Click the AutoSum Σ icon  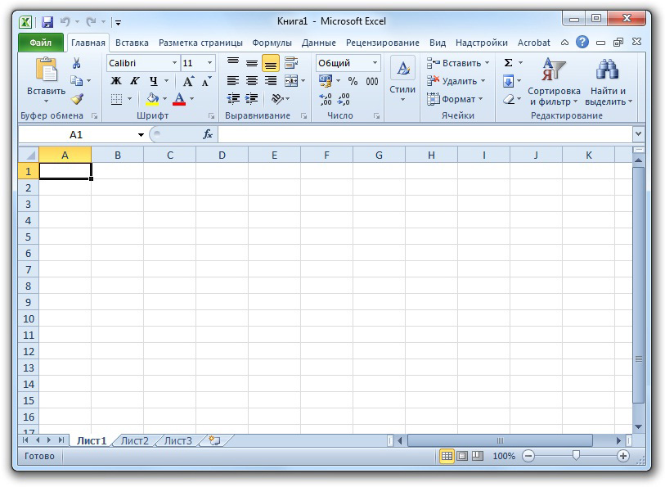[508, 61]
